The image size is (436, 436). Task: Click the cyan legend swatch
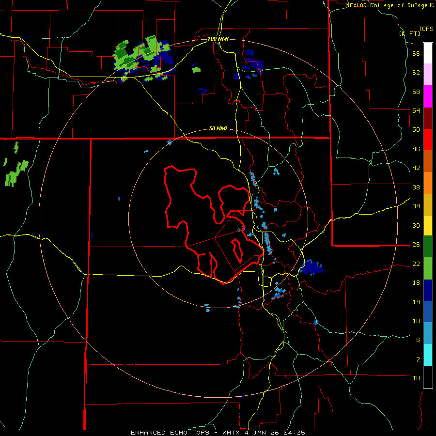(428, 355)
